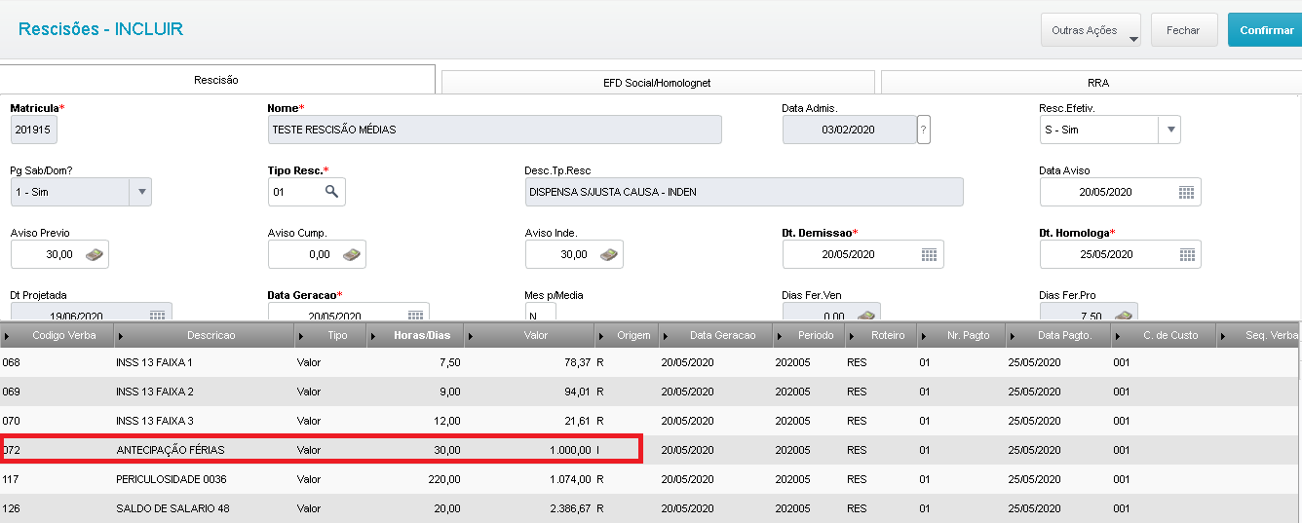The image size is (1302, 523).
Task: Click the arrow of Descricao column header
Action: pyautogui.click(x=121, y=335)
